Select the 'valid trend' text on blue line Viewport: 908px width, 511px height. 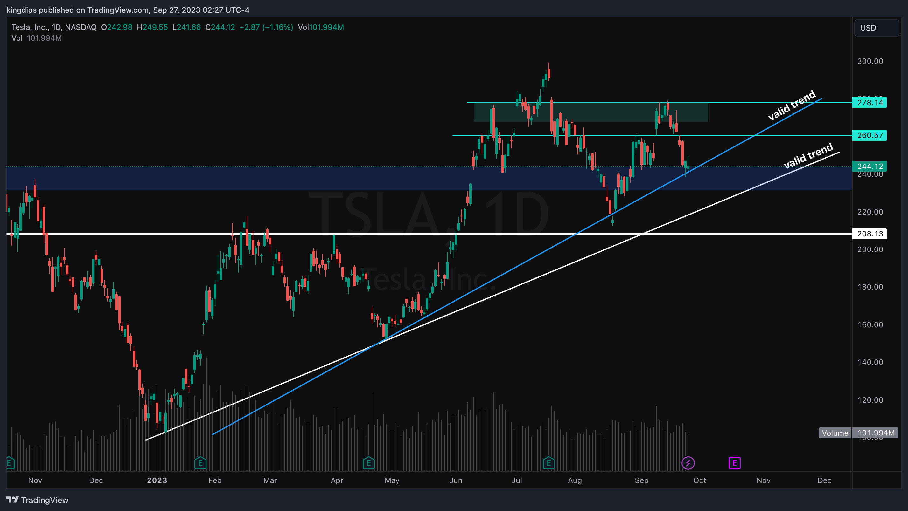pyautogui.click(x=792, y=105)
